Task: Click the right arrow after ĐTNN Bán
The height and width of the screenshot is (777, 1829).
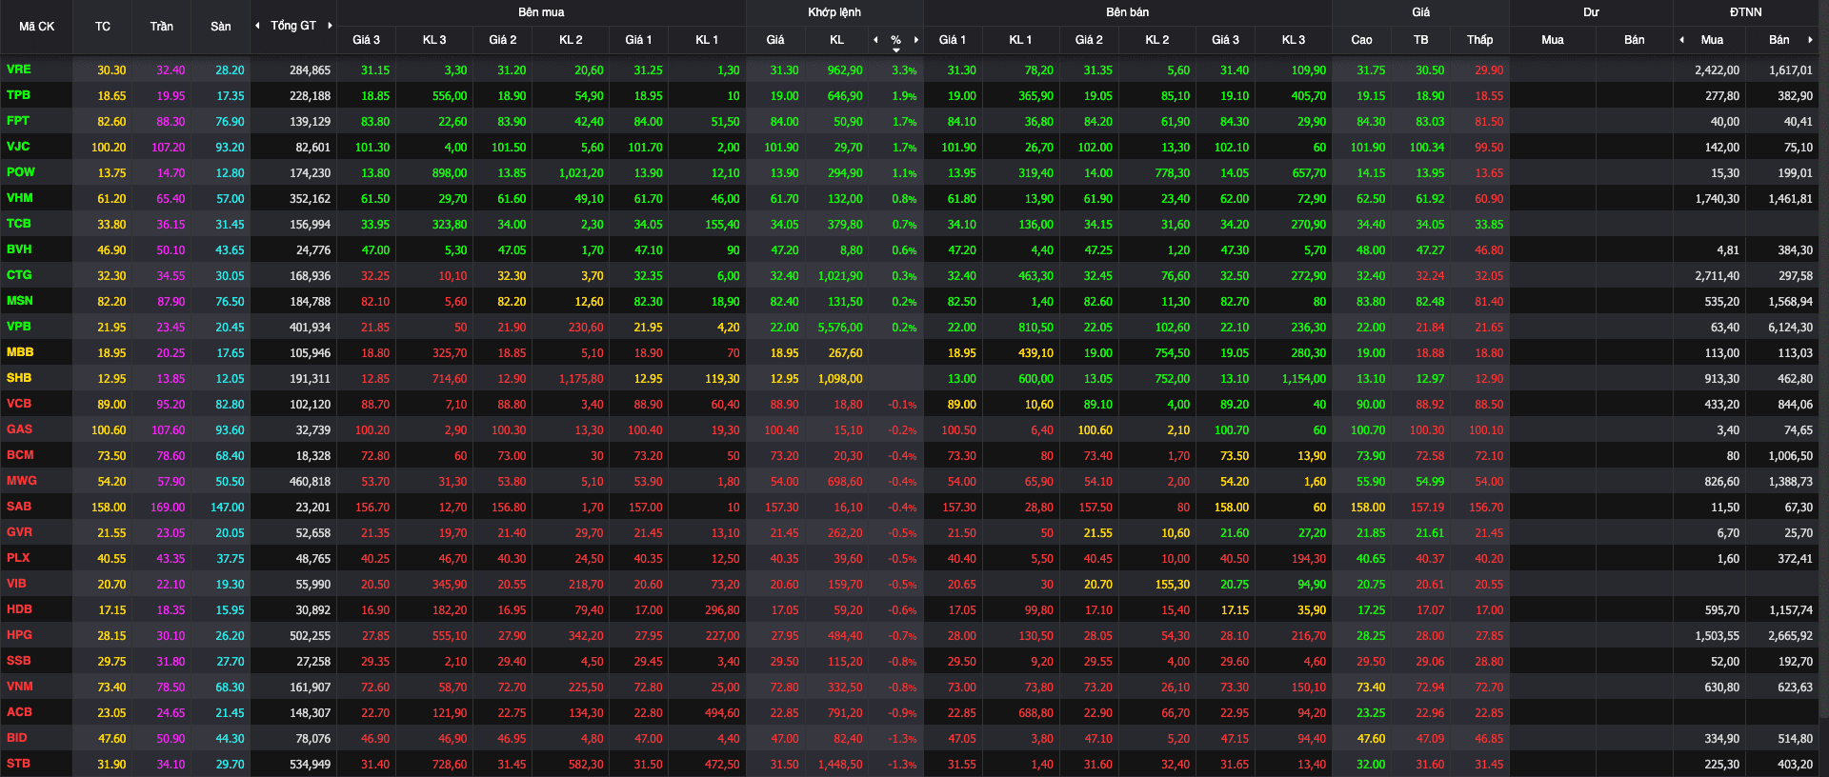Action: point(1810,40)
